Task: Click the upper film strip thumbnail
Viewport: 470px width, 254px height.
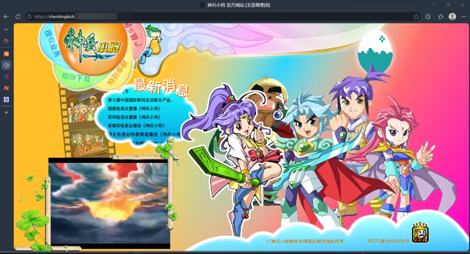Action: pos(85,108)
